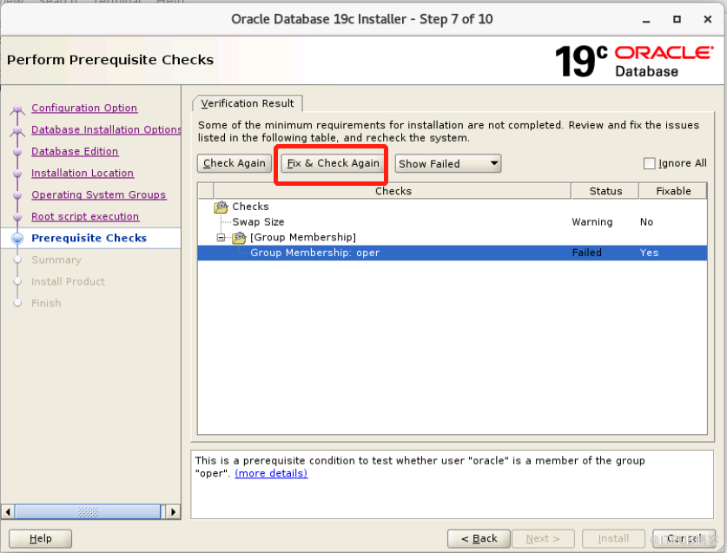727x553 pixels.
Task: Open the Help button
Action: click(40, 538)
